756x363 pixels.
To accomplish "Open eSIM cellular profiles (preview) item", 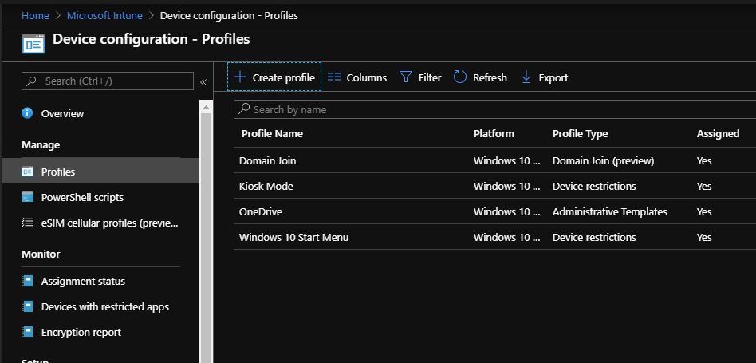I will pyautogui.click(x=110, y=223).
